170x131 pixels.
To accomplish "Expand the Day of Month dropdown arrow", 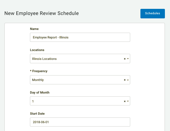I will [128, 101].
